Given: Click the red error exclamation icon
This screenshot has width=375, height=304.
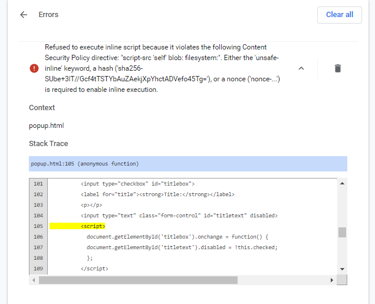Looking at the screenshot, I should 34,68.
